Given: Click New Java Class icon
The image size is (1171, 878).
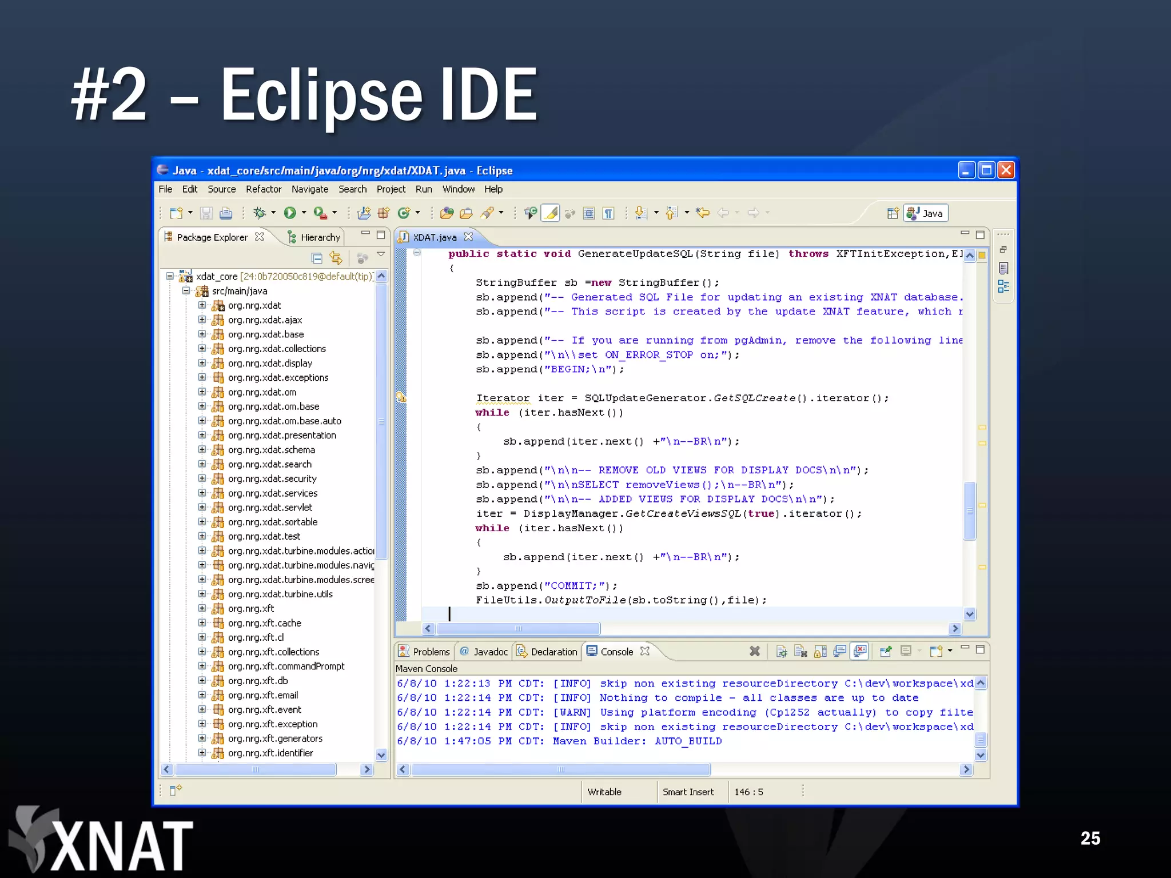Looking at the screenshot, I should click(x=404, y=213).
